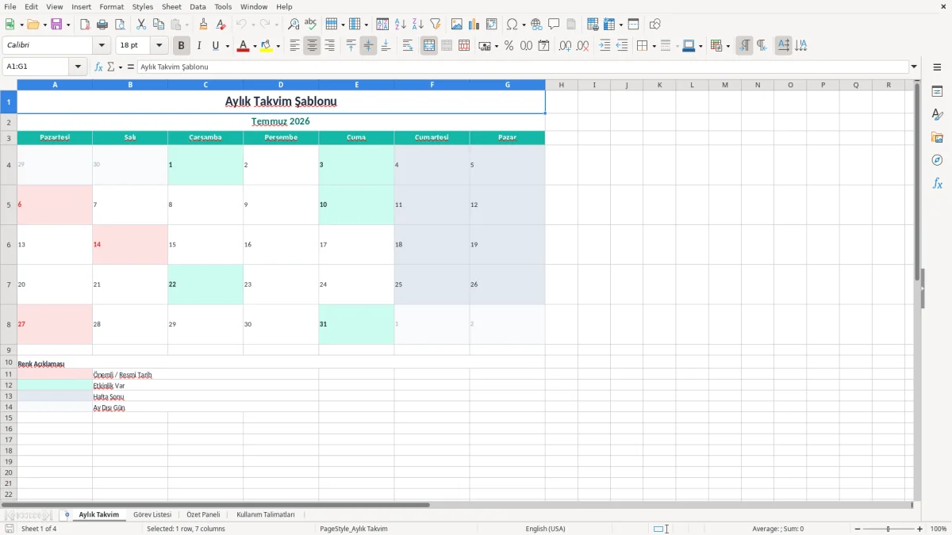The image size is (952, 535).
Task: Toggle Underline formatting
Action: (x=215, y=46)
